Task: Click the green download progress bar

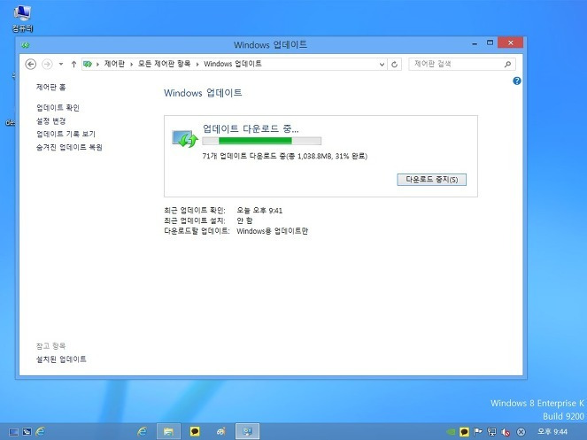Action: click(x=262, y=141)
